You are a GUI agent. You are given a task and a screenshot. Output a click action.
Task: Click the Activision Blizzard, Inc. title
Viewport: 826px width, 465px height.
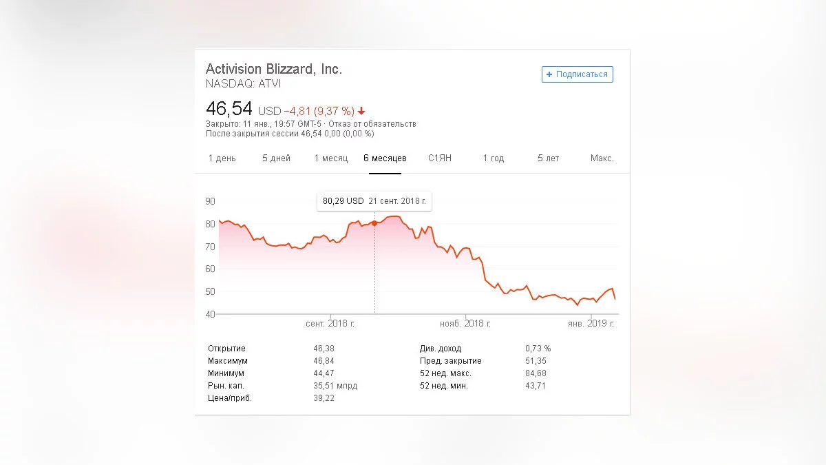click(x=274, y=69)
